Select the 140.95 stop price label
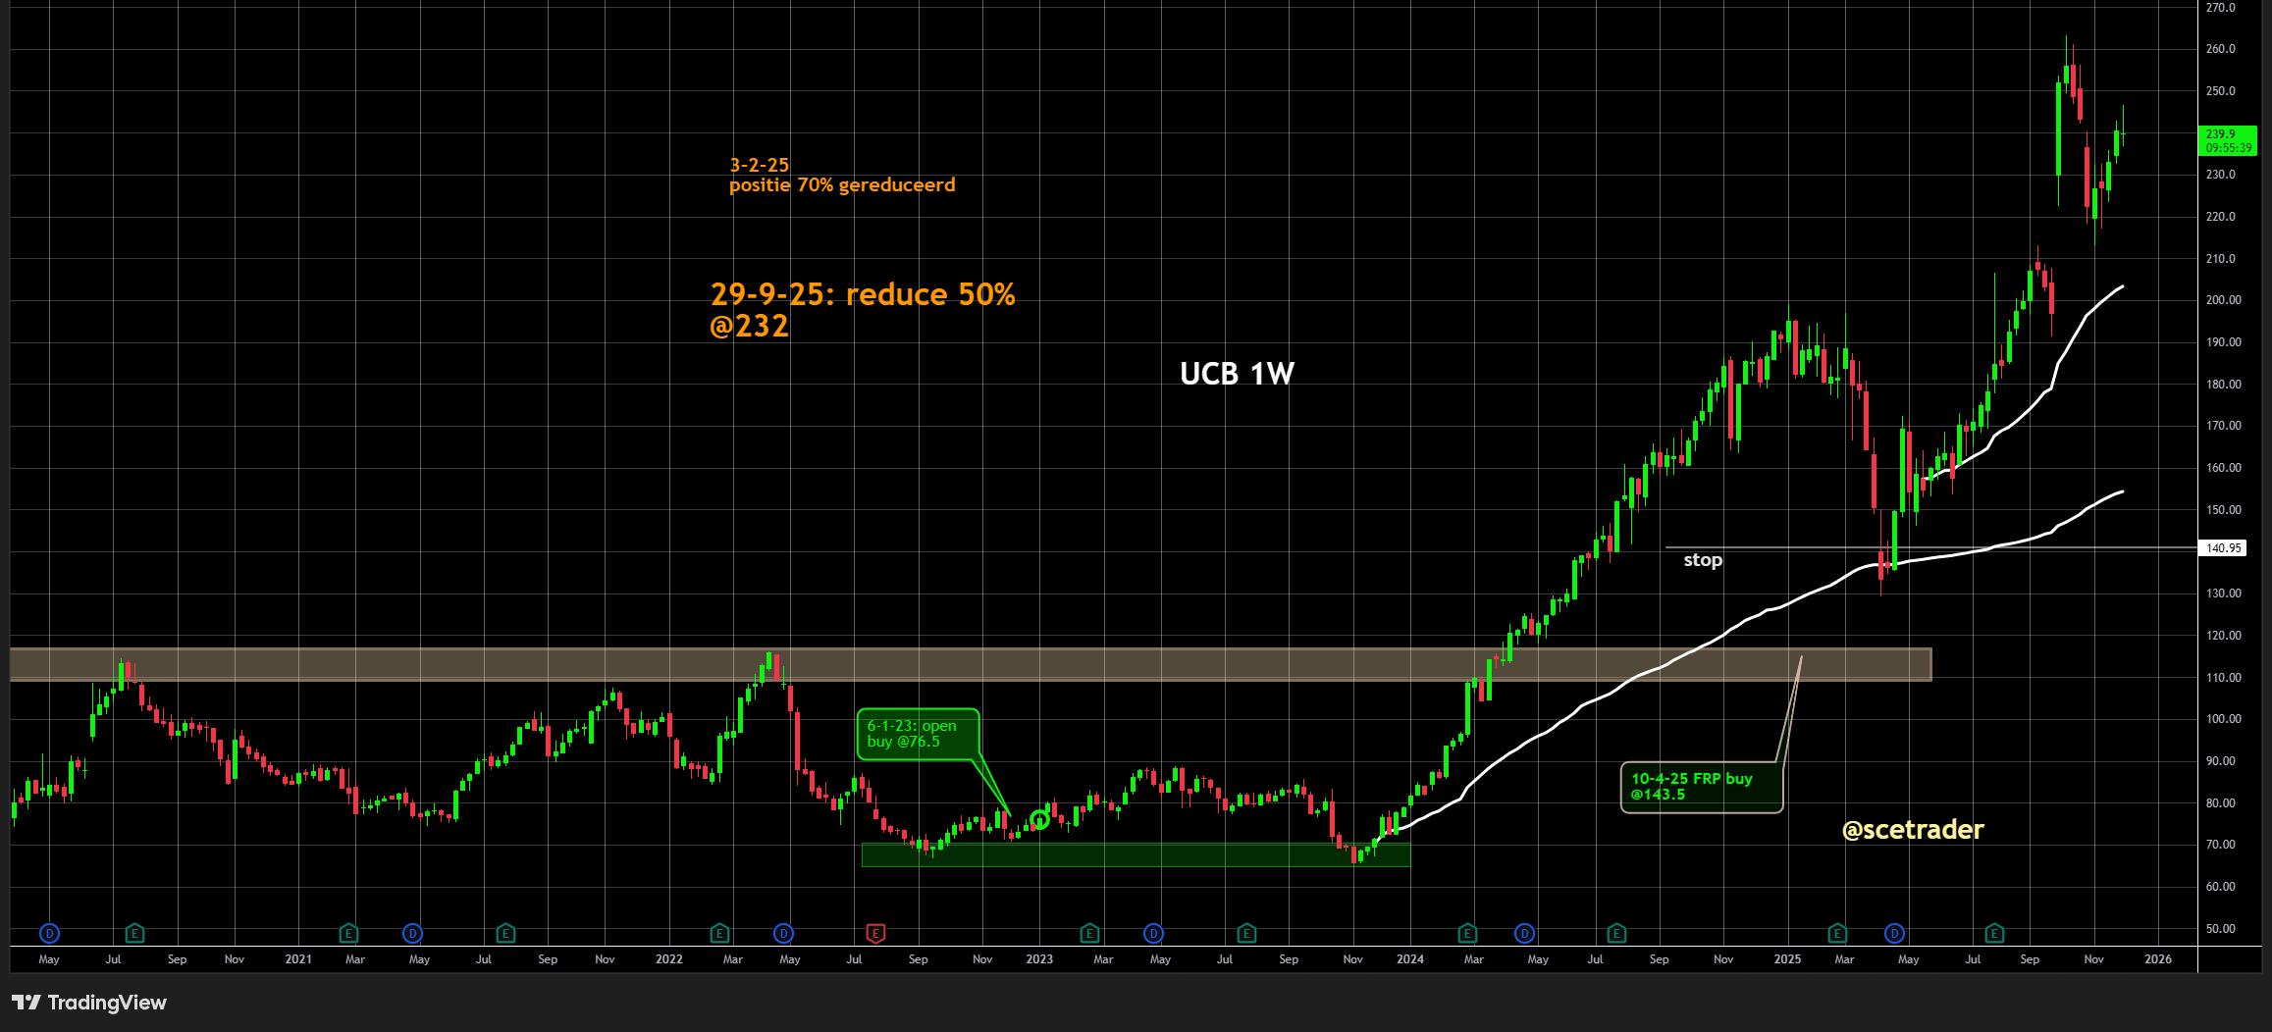Viewport: 2272px width, 1032px height. click(2223, 548)
